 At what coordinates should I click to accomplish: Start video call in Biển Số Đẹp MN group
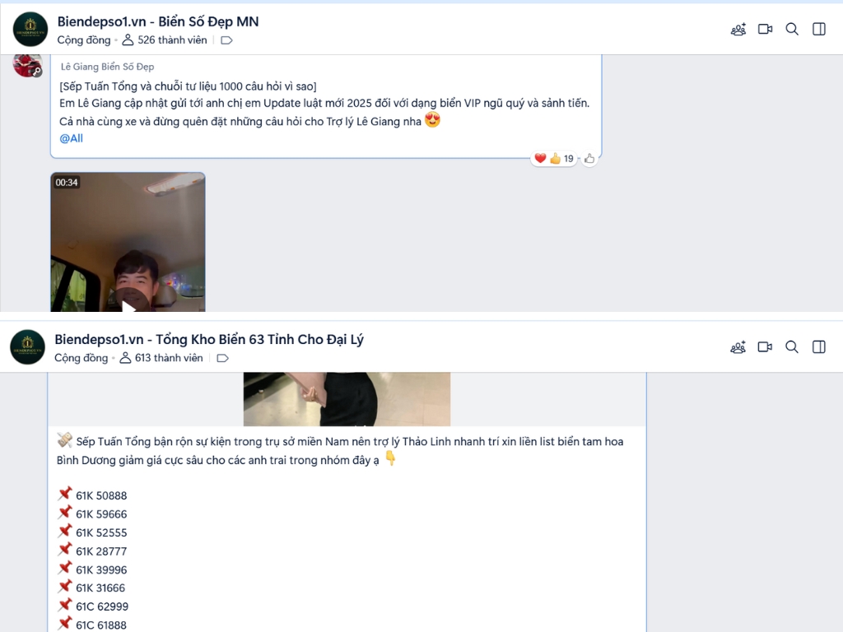765,29
